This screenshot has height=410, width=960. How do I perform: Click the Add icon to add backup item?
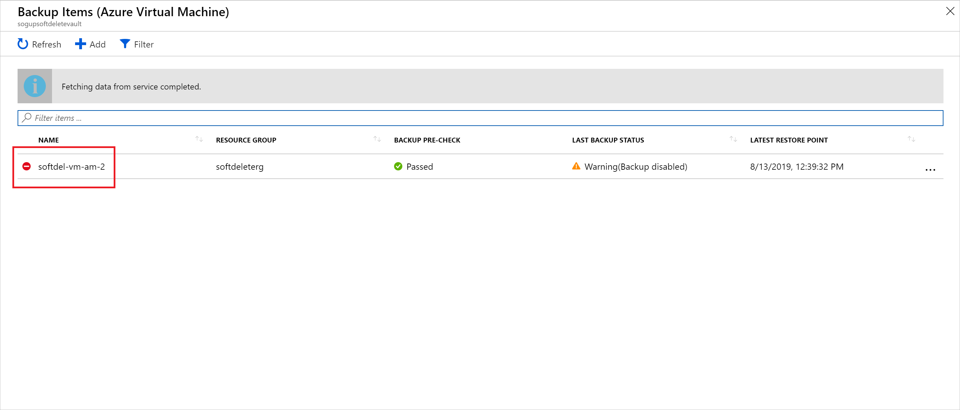(x=91, y=44)
